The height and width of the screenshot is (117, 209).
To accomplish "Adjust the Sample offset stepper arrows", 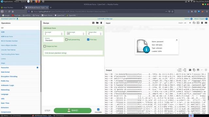I will coord(101,34).
